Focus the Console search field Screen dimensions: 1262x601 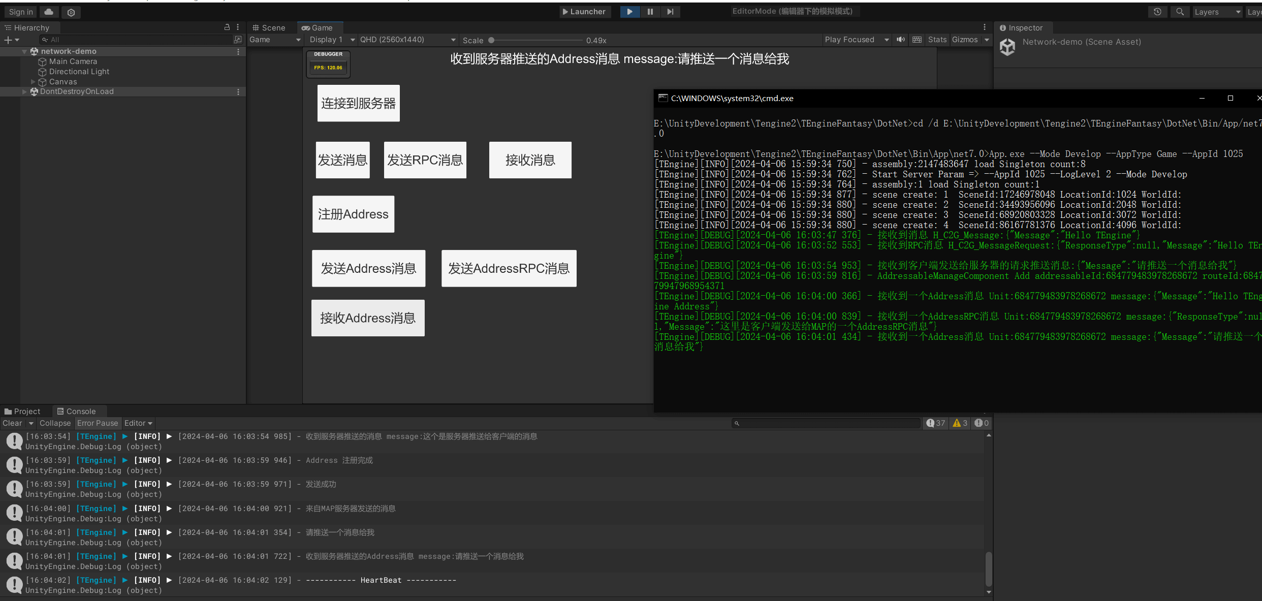click(827, 423)
